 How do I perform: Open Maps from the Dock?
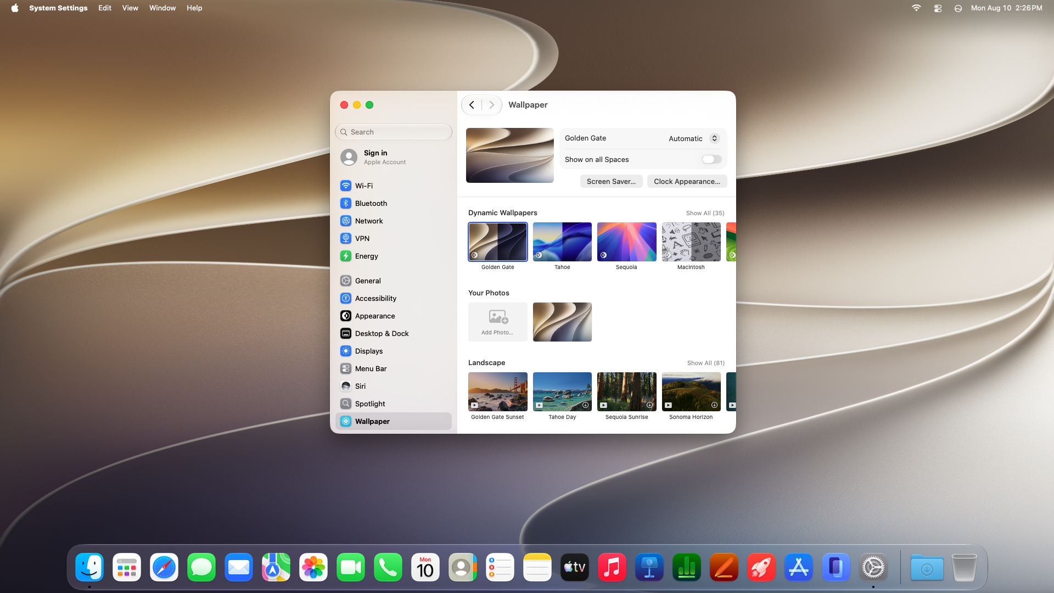click(x=276, y=567)
